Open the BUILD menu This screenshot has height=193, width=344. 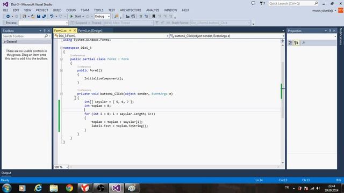click(58, 10)
